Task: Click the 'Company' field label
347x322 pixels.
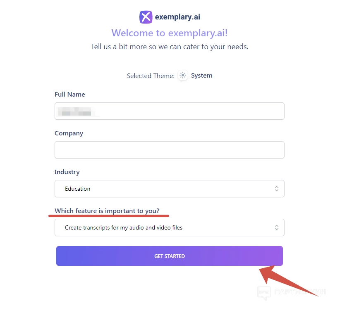Action: [69, 133]
